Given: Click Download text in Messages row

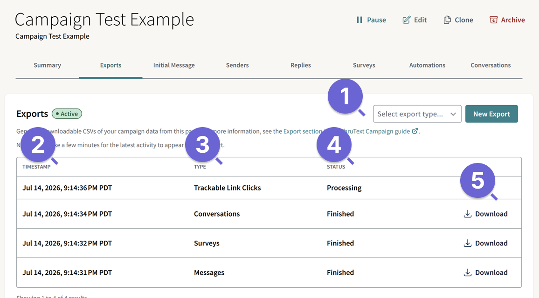Looking at the screenshot, I should [491, 272].
